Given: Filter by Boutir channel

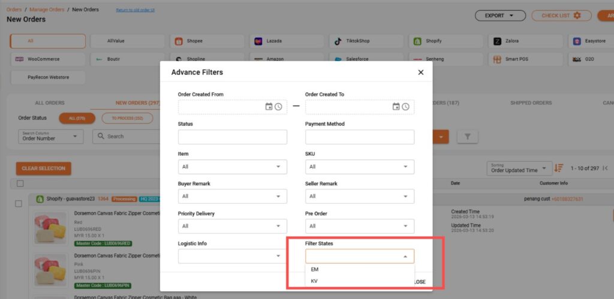Looking at the screenshot, I should point(128,59).
